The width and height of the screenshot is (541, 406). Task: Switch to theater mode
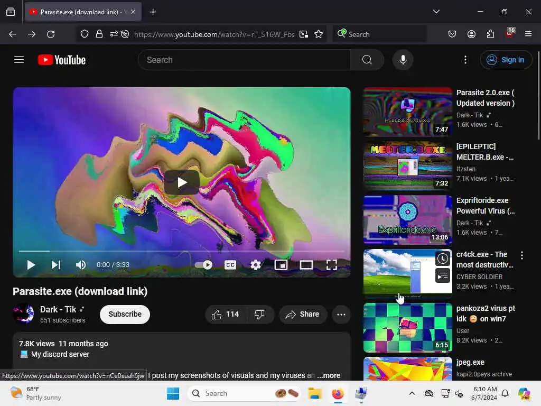click(x=306, y=265)
